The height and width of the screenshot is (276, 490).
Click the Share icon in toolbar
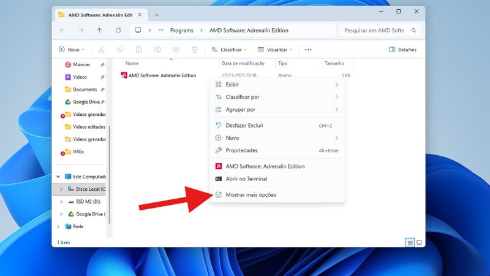(176, 50)
